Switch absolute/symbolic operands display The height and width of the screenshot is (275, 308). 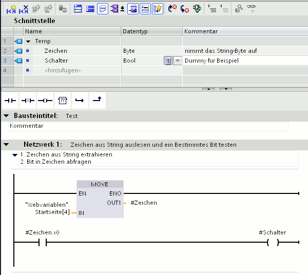114,9
